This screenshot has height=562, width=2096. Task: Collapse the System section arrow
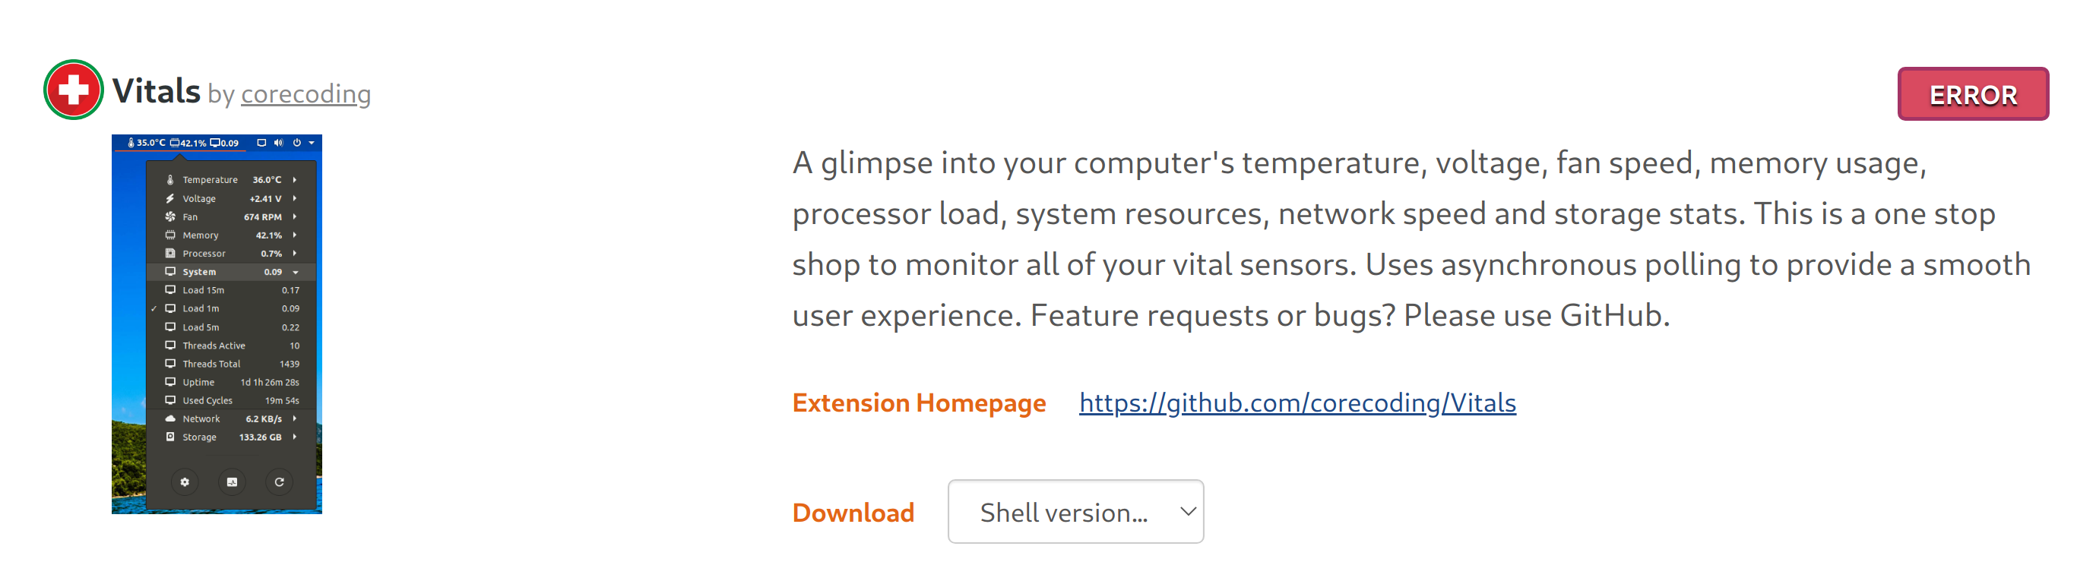click(x=295, y=272)
